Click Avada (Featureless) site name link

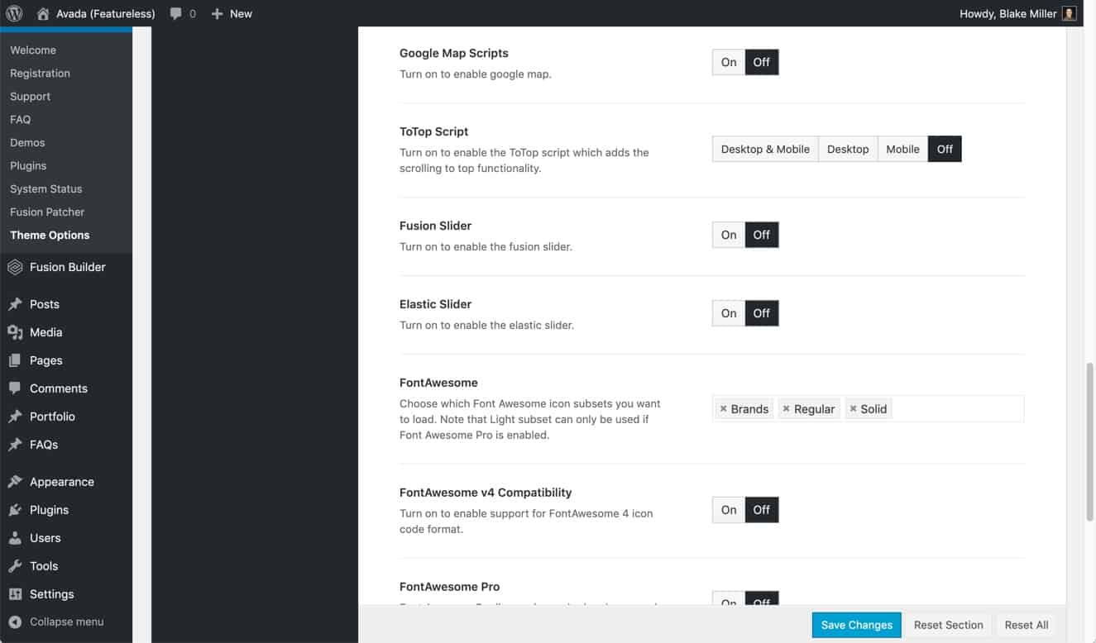tap(104, 13)
